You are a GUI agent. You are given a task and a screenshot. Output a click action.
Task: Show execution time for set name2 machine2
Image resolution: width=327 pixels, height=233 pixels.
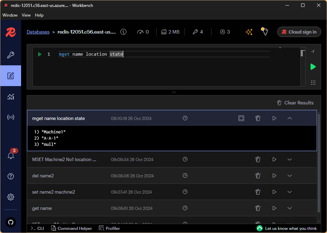[185, 192]
